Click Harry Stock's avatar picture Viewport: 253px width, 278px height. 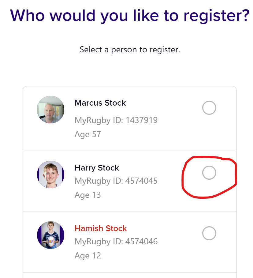coord(51,175)
